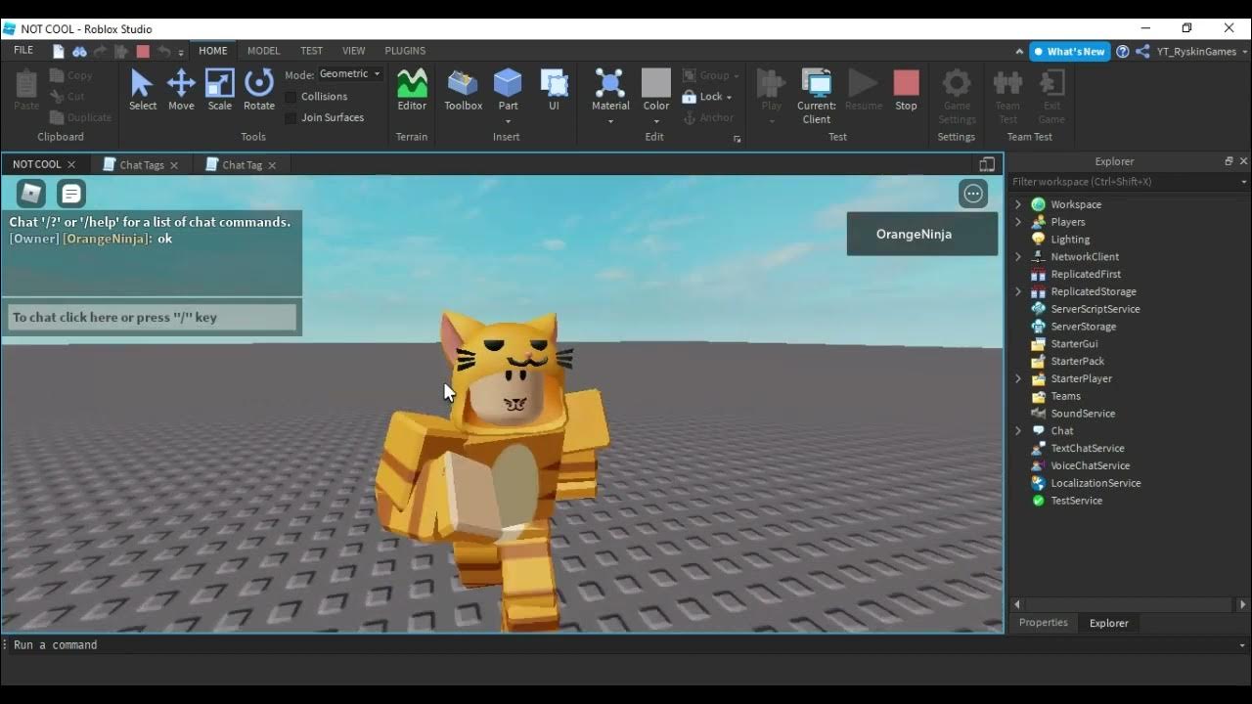Click the Lock tool

click(706, 97)
